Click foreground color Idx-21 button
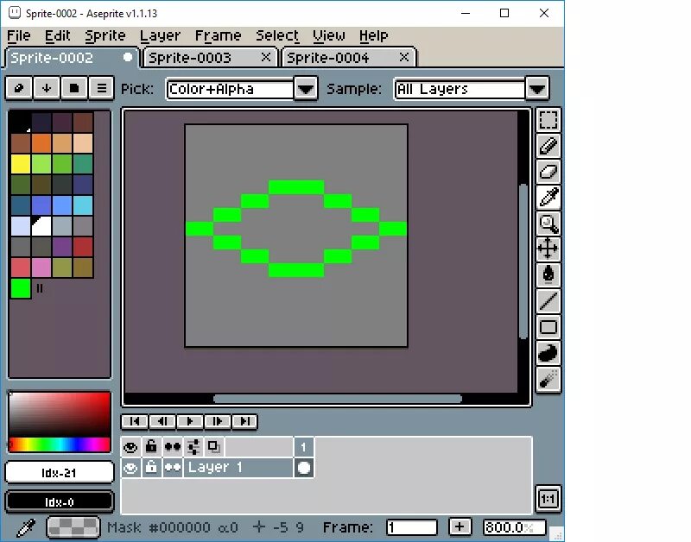The width and height of the screenshot is (691, 542). [59, 473]
